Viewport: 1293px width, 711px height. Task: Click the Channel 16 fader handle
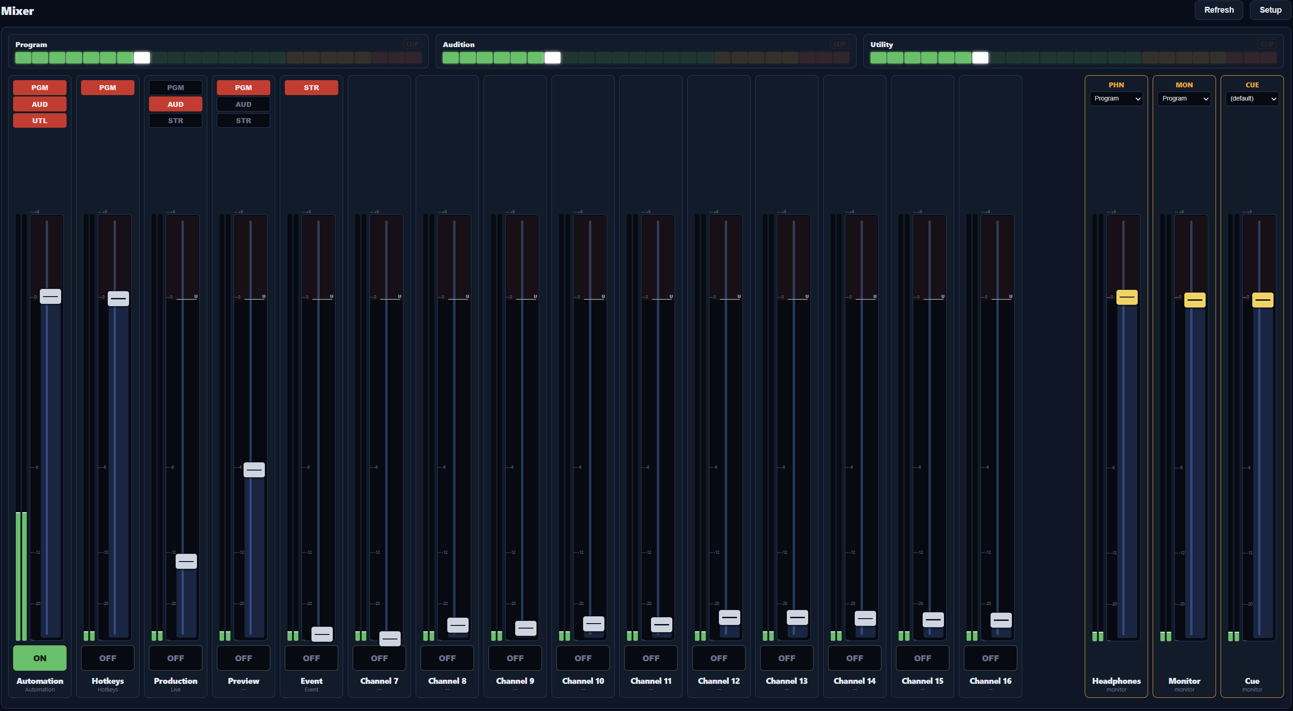1001,620
